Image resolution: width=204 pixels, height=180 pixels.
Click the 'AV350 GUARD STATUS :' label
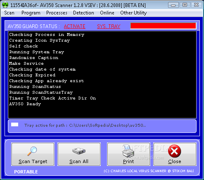(x=34, y=26)
